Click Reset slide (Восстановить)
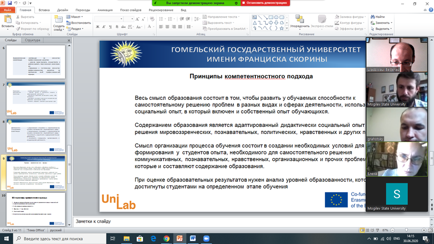The image size is (434, 244). (78, 23)
